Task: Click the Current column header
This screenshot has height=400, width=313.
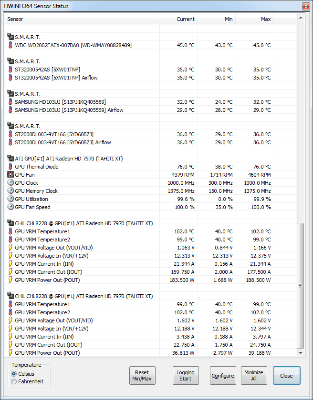Action: (178, 19)
